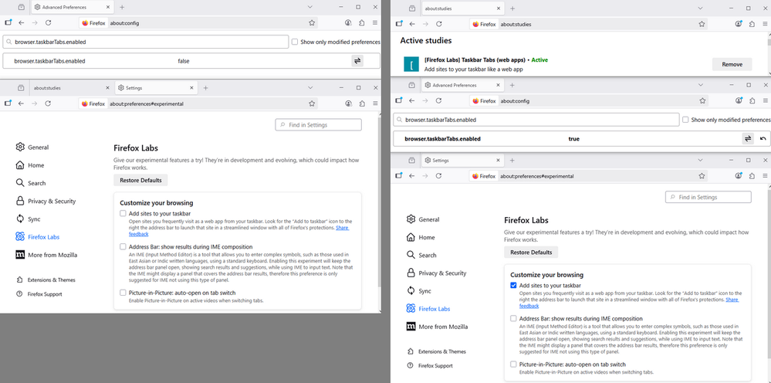The width and height of the screenshot is (771, 383).
Task: Click the reset arrow on the taskbarTabs true row
Action: pyautogui.click(x=763, y=139)
